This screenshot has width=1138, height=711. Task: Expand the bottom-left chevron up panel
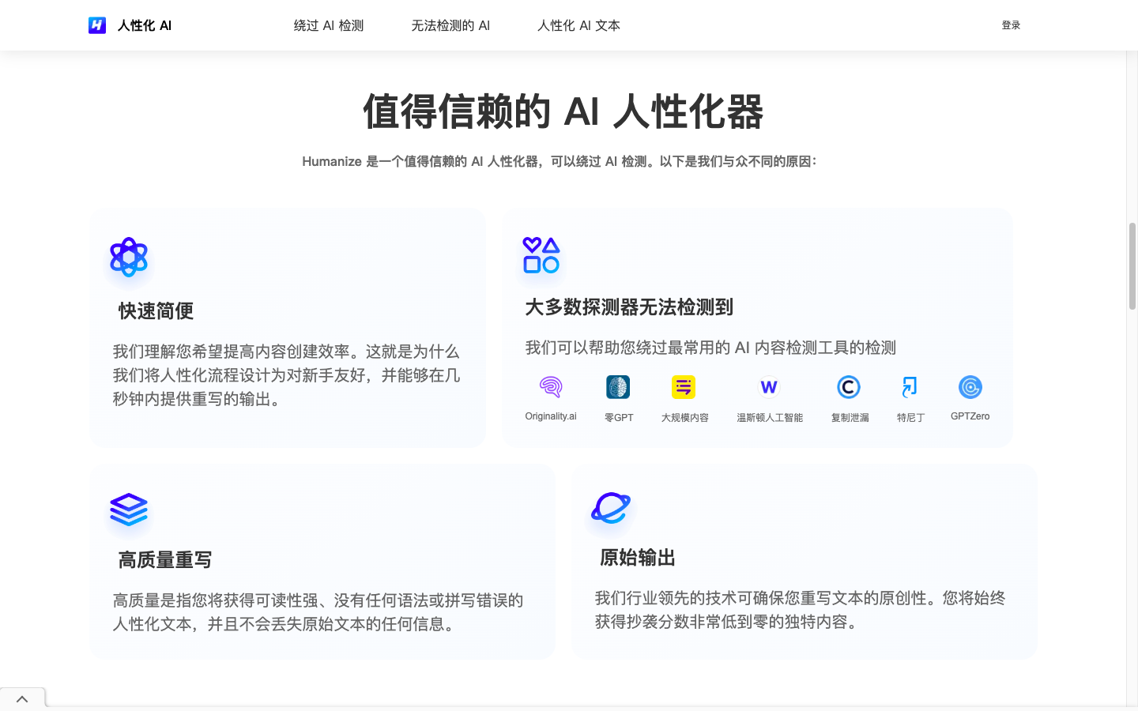click(22, 699)
